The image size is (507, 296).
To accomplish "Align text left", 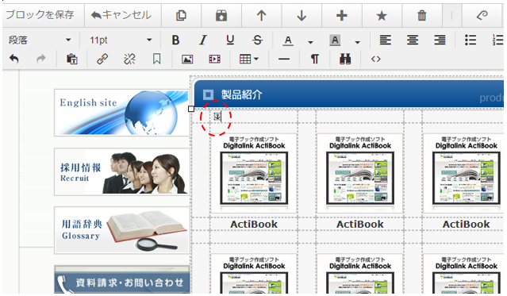I will pos(385,40).
